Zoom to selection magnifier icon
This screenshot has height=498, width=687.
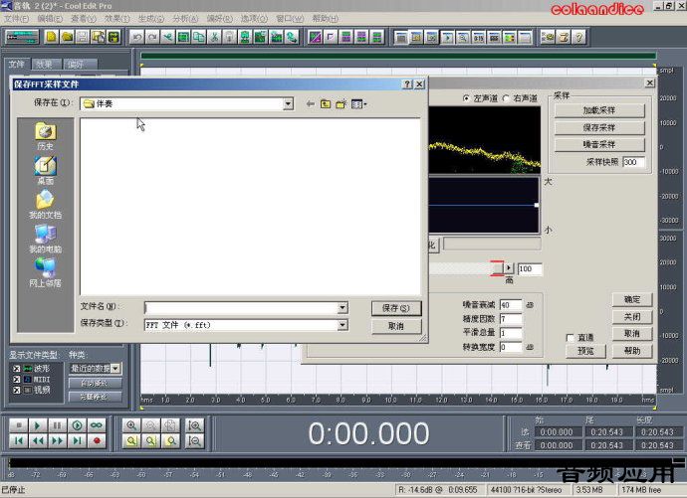click(x=131, y=440)
